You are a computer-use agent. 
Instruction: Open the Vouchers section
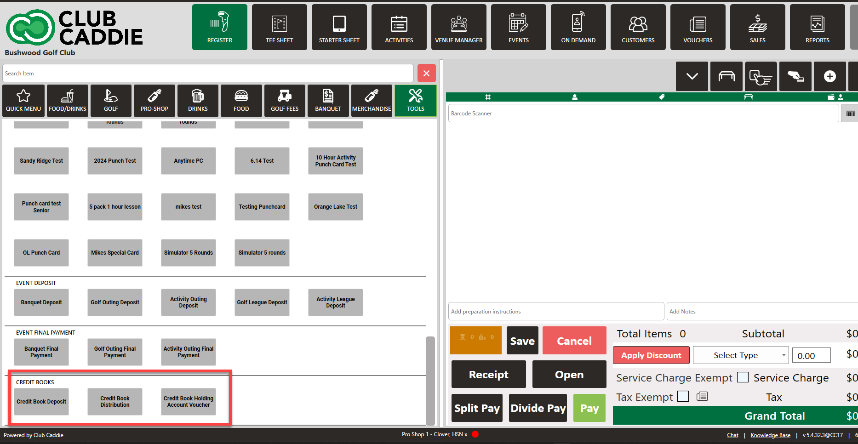[698, 27]
